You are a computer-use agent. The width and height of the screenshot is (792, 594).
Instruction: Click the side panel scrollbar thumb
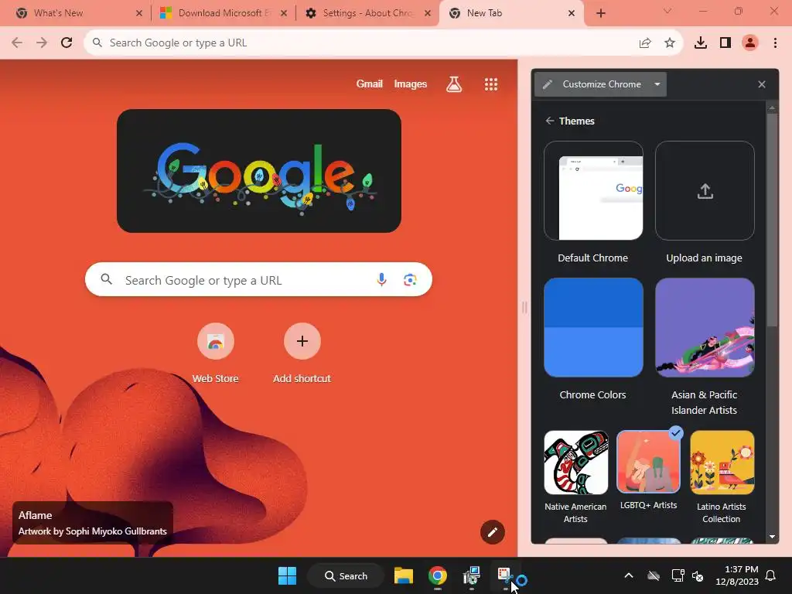[x=772, y=220]
